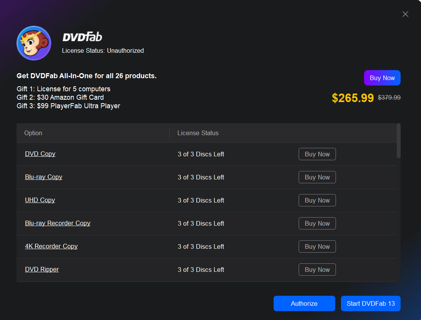
Task: Open the 4K Recorder Copy link
Action: 51,246
